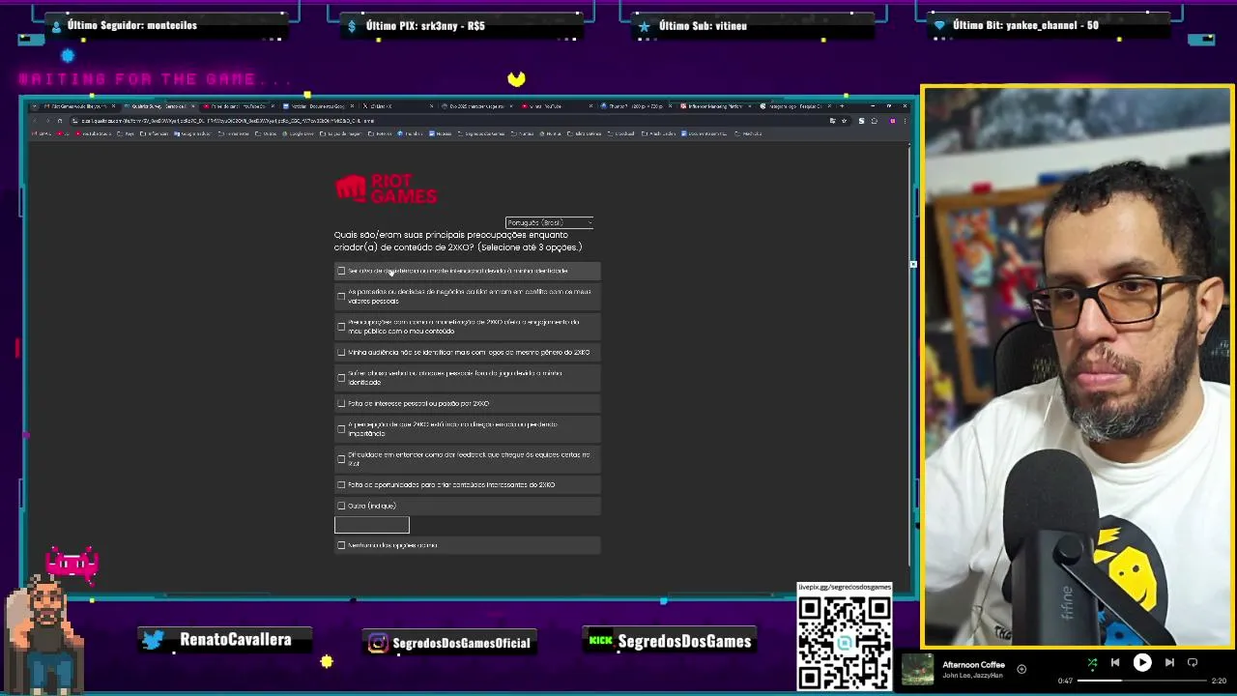The width and height of the screenshot is (1237, 696).
Task: Click the Último Seguidor person icon
Action: pos(56,26)
